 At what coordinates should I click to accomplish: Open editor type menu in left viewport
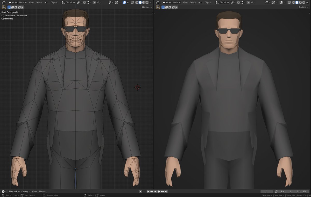pyautogui.click(x=4, y=2)
